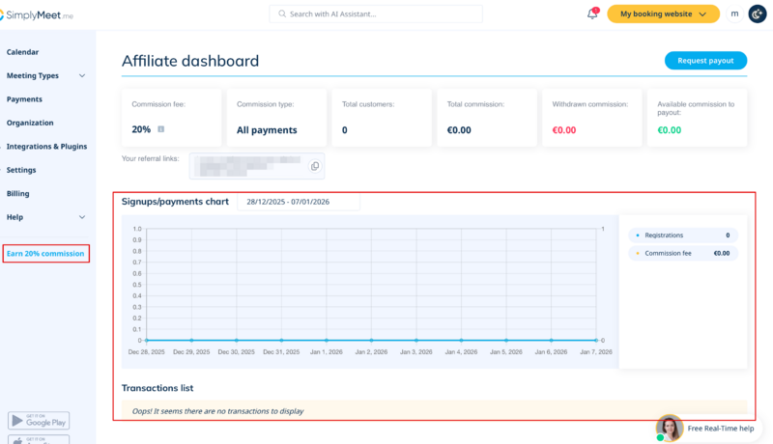This screenshot has width=773, height=444.
Task: Open the chart date range picker
Action: tap(299, 203)
